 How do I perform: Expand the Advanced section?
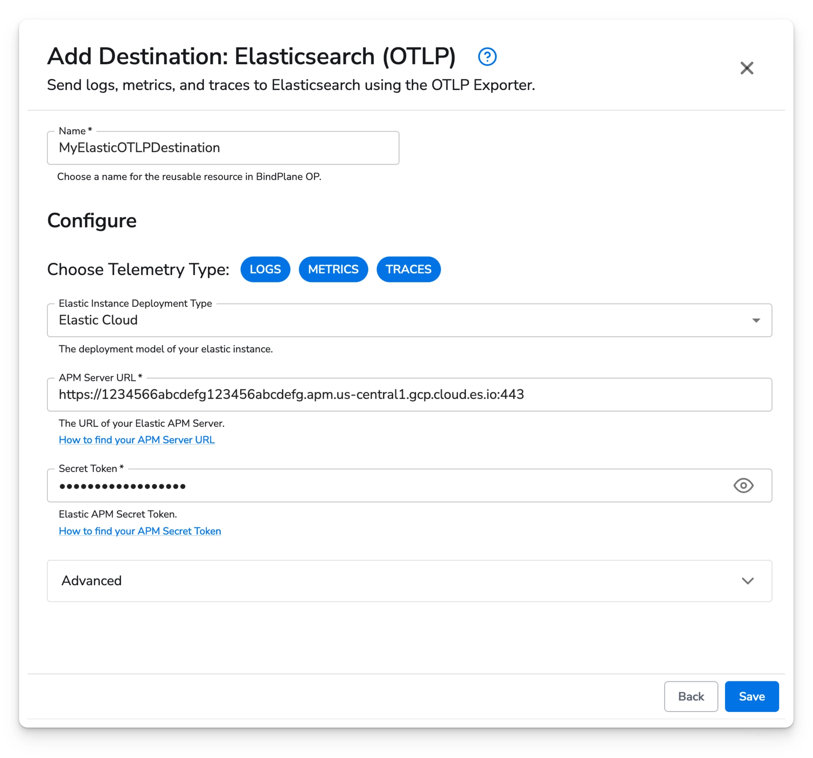point(409,581)
